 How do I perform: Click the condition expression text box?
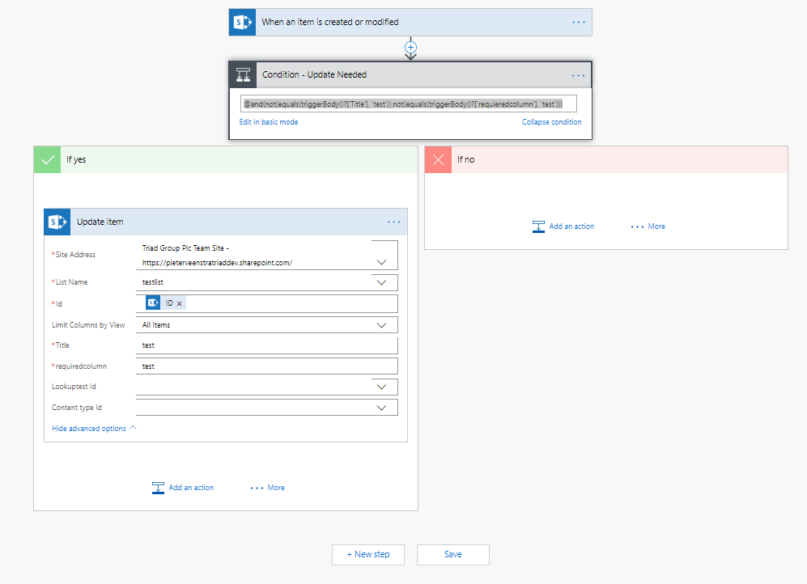point(409,104)
